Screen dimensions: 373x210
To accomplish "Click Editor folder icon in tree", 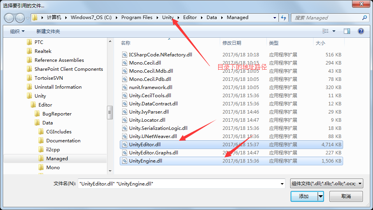I will tap(33, 105).
